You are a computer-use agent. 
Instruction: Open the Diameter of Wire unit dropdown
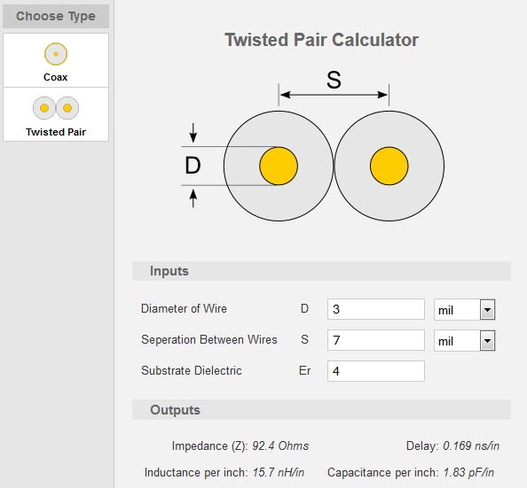487,309
